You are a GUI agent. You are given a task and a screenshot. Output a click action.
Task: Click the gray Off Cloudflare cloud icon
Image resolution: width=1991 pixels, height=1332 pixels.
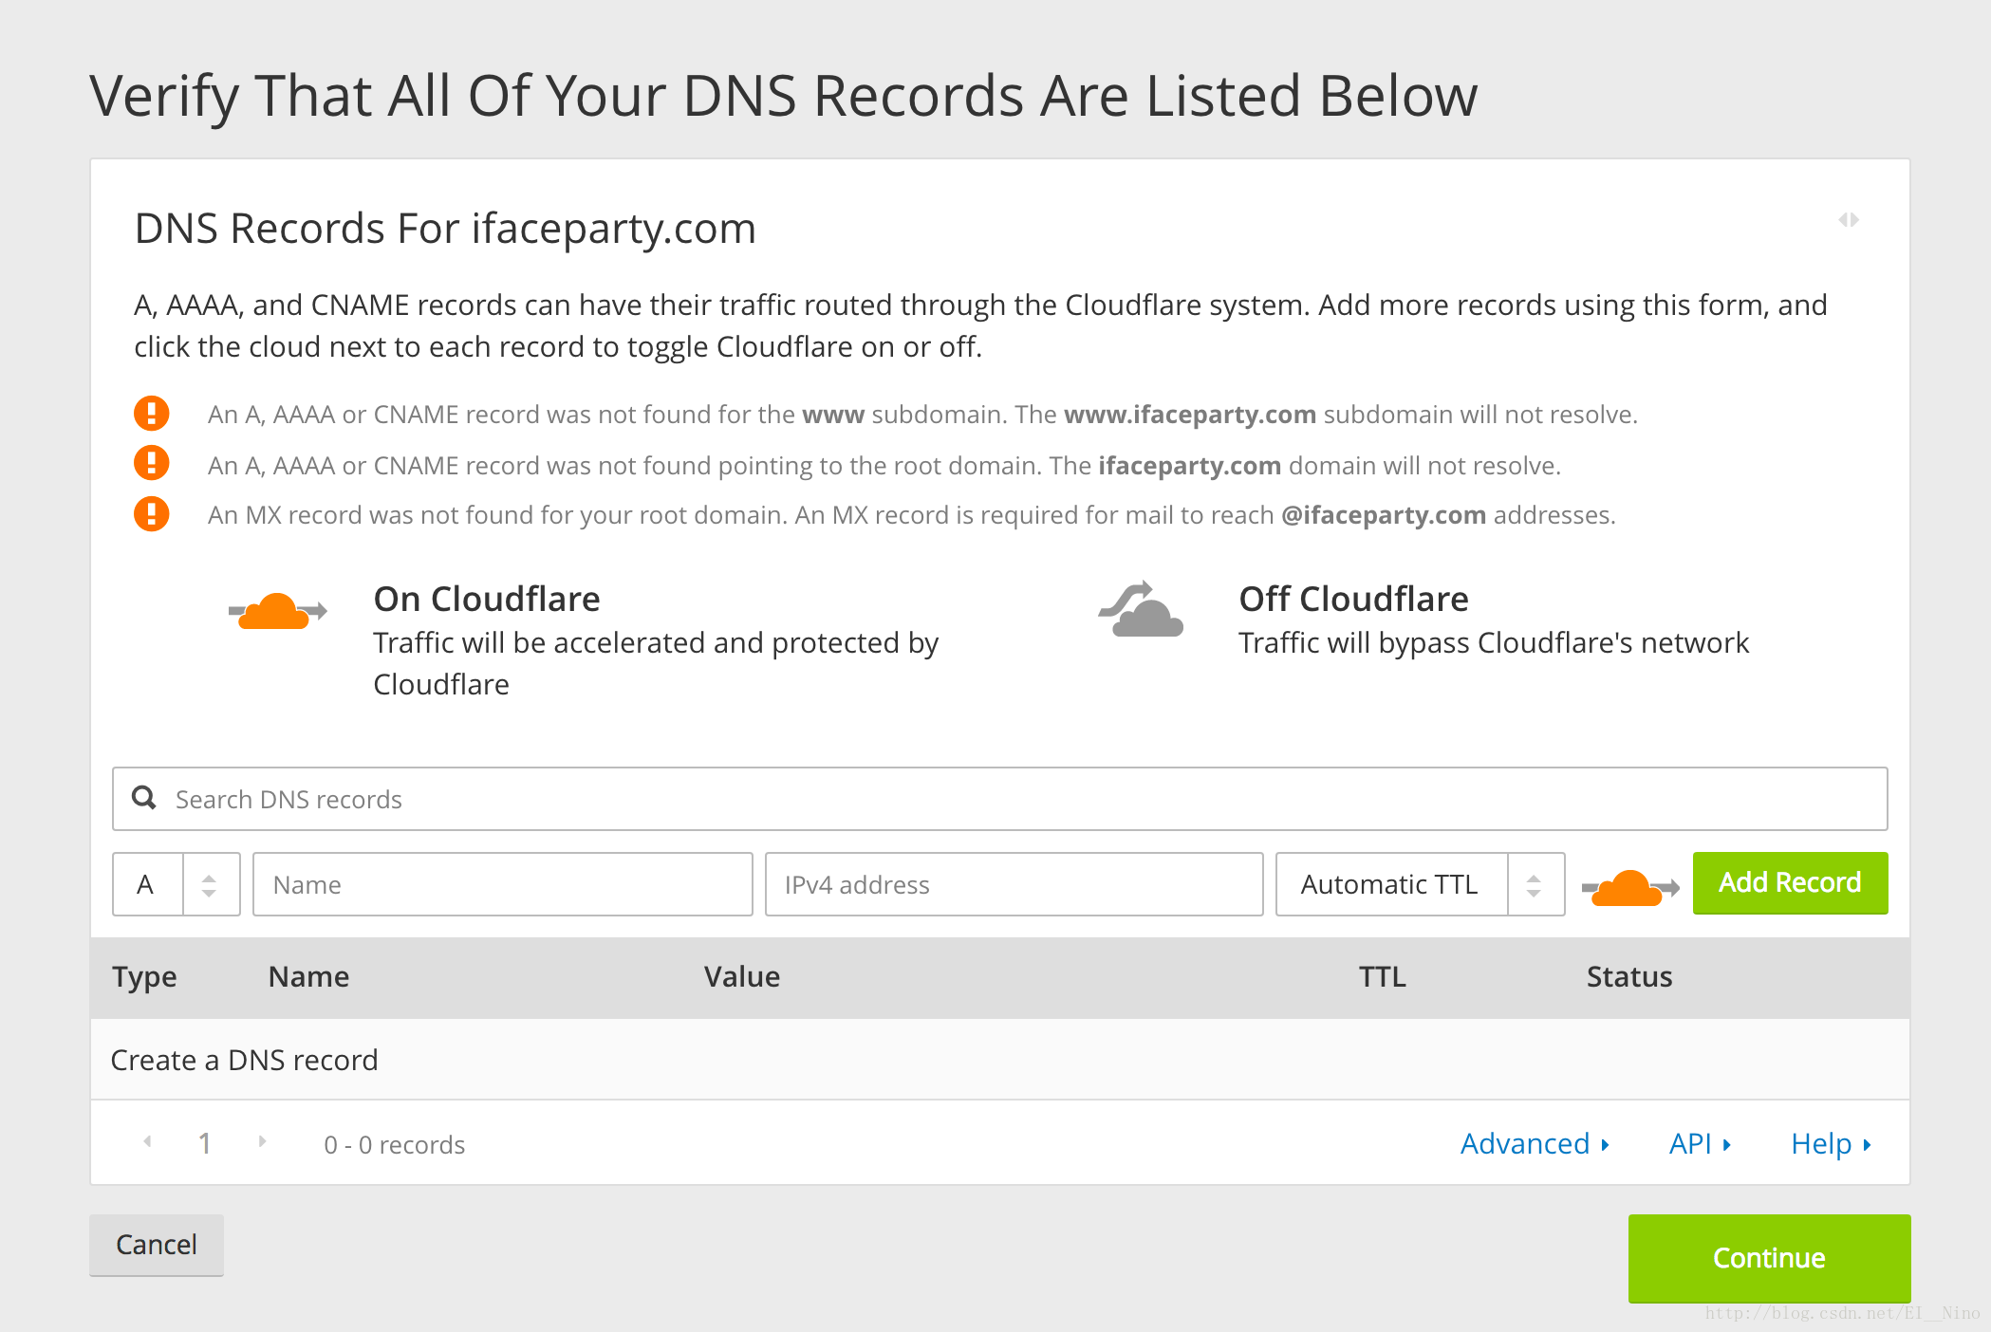(x=1141, y=609)
